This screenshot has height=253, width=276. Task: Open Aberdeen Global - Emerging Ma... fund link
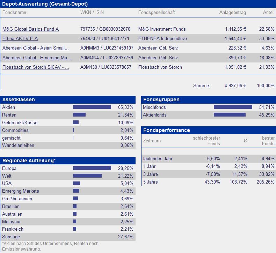(x=37, y=58)
